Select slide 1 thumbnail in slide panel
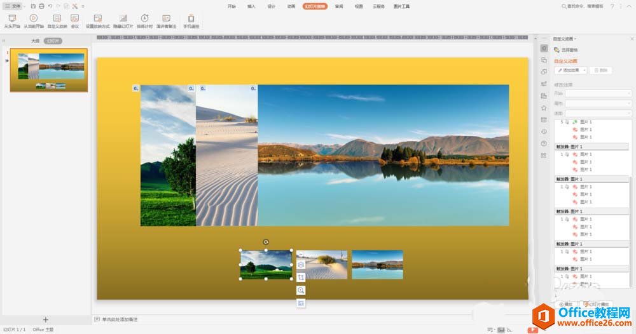The image size is (636, 334). (49, 70)
